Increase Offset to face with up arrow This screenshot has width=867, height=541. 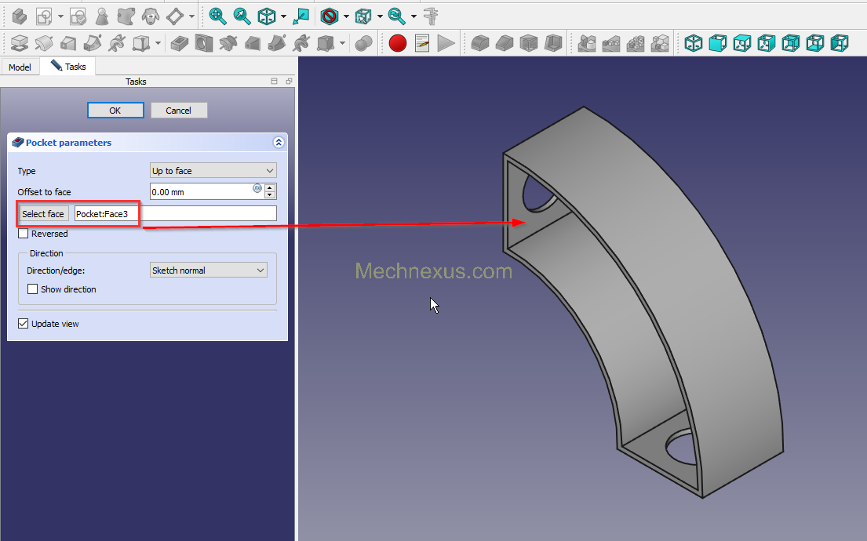[271, 187]
